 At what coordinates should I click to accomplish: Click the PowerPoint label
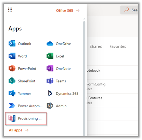point(27,69)
